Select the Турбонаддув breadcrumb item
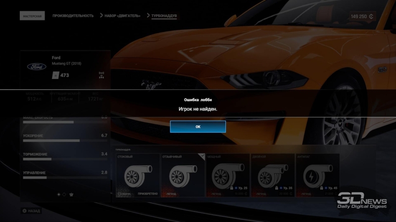The image size is (396, 222). (x=165, y=16)
